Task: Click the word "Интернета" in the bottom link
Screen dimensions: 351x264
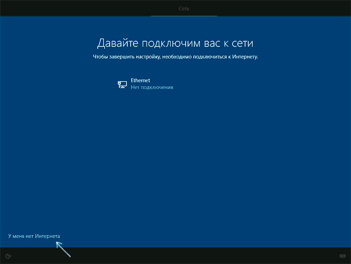Action: pyautogui.click(x=48, y=236)
